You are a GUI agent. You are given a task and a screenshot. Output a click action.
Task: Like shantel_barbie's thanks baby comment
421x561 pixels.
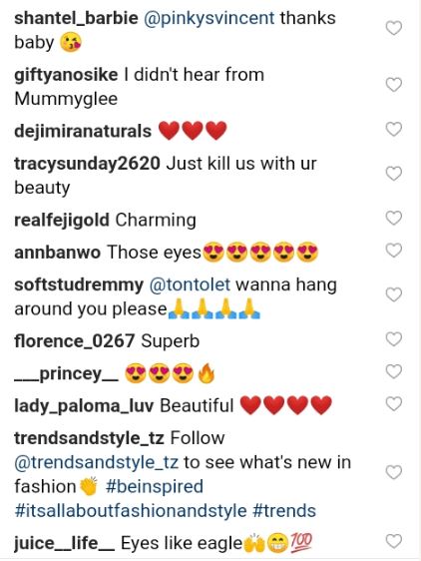click(x=394, y=28)
